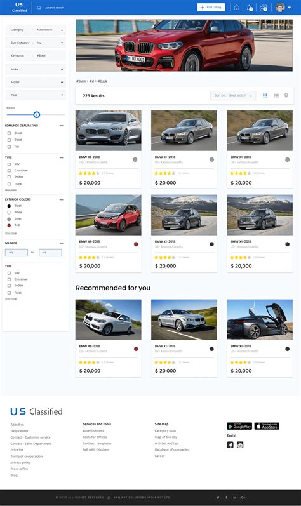Click the Keywords #BMW input field

36,55
